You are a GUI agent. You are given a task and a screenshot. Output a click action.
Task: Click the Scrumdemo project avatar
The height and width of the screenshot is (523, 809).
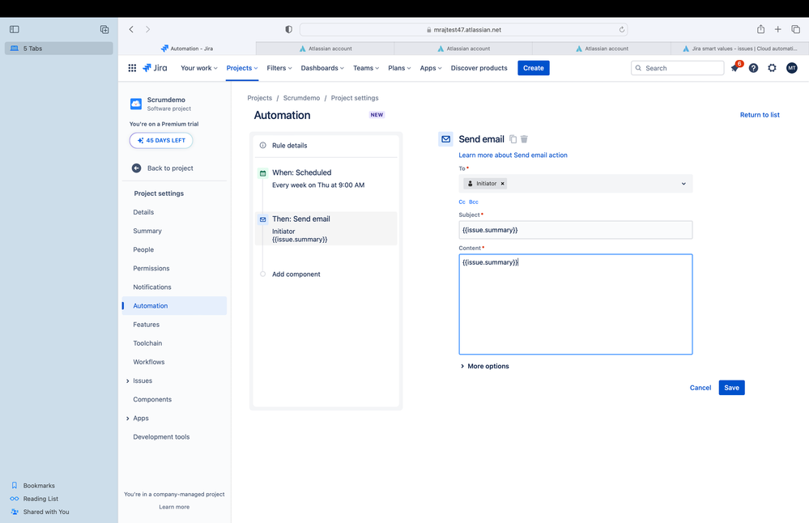tap(136, 104)
